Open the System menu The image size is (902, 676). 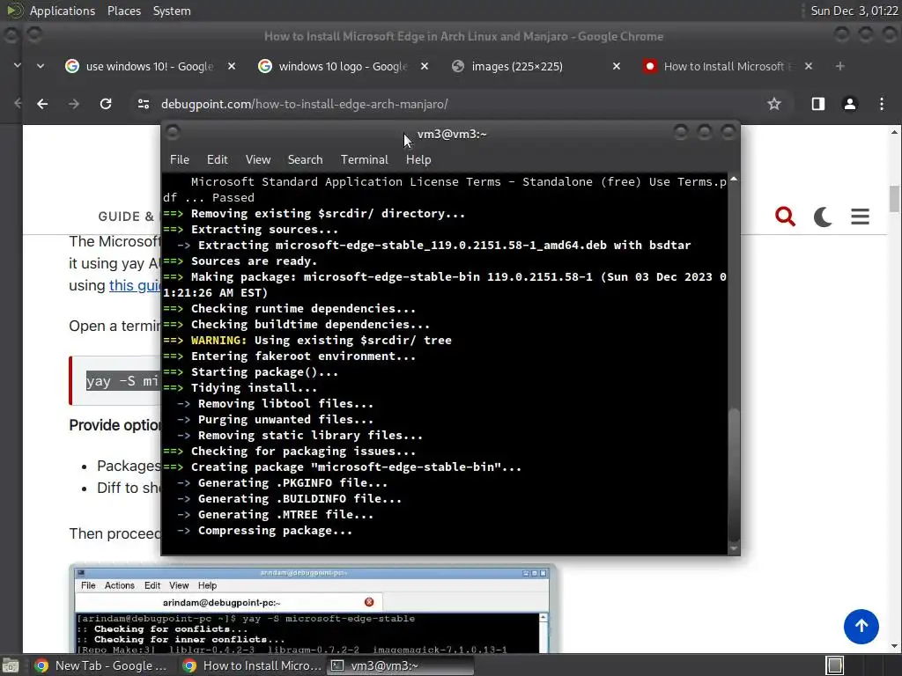click(172, 11)
